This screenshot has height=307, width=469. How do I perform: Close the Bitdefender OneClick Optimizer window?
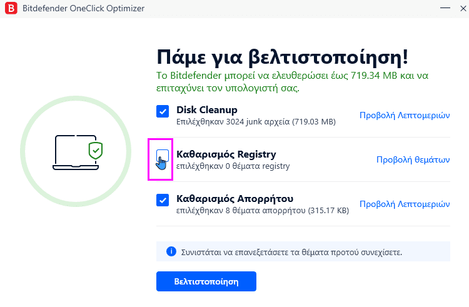tap(463, 8)
